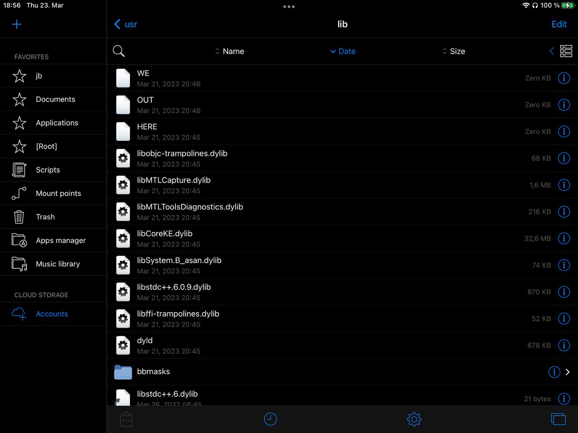Open Applications favorite
Screen dimensions: 578x433
[x=53, y=123]
